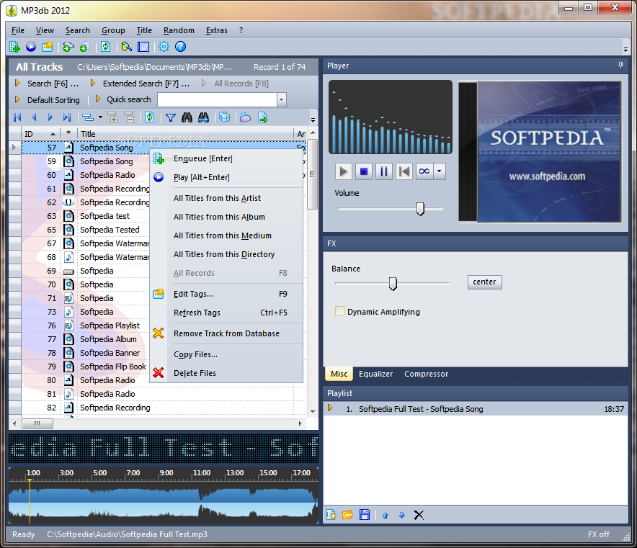
Task: Choose Enqueue [Enter] from context menu
Action: click(x=226, y=158)
